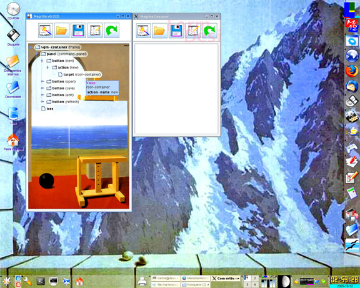
Task: Click the New wizard icon in Magritte Designer
Action: click(x=143, y=31)
